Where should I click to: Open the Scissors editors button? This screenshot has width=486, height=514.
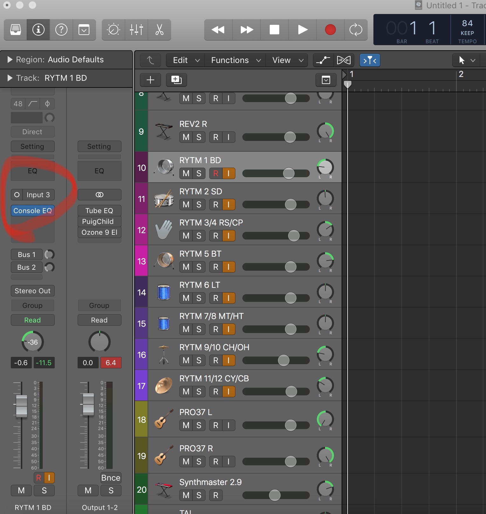coord(159,30)
